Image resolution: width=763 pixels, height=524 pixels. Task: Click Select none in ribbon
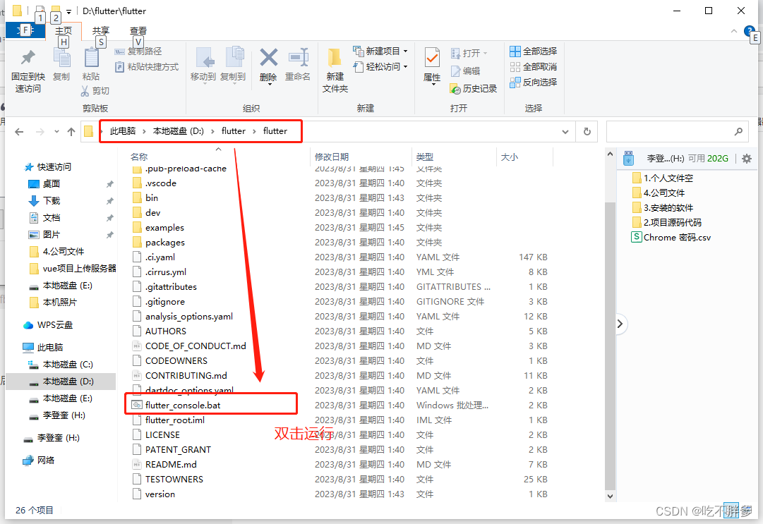point(534,66)
